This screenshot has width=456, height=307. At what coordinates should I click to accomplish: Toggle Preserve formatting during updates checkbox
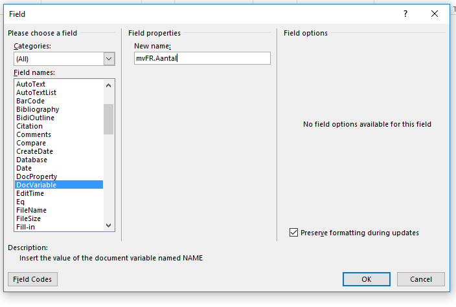293,233
